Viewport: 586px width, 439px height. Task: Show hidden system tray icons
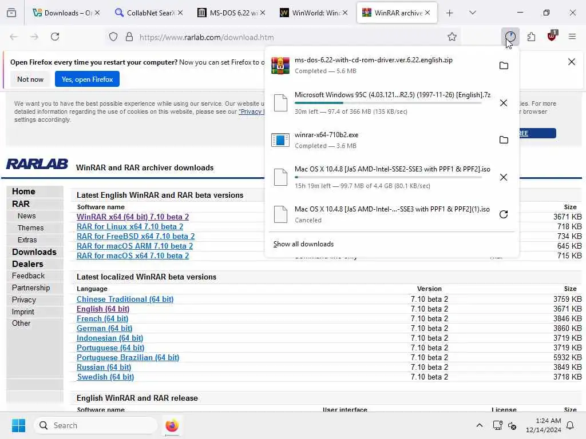(x=480, y=425)
